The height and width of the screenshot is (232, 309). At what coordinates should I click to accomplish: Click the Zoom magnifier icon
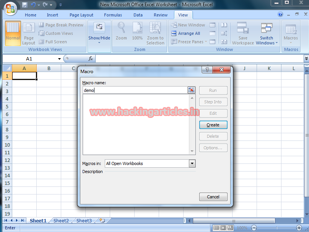tap(121, 31)
